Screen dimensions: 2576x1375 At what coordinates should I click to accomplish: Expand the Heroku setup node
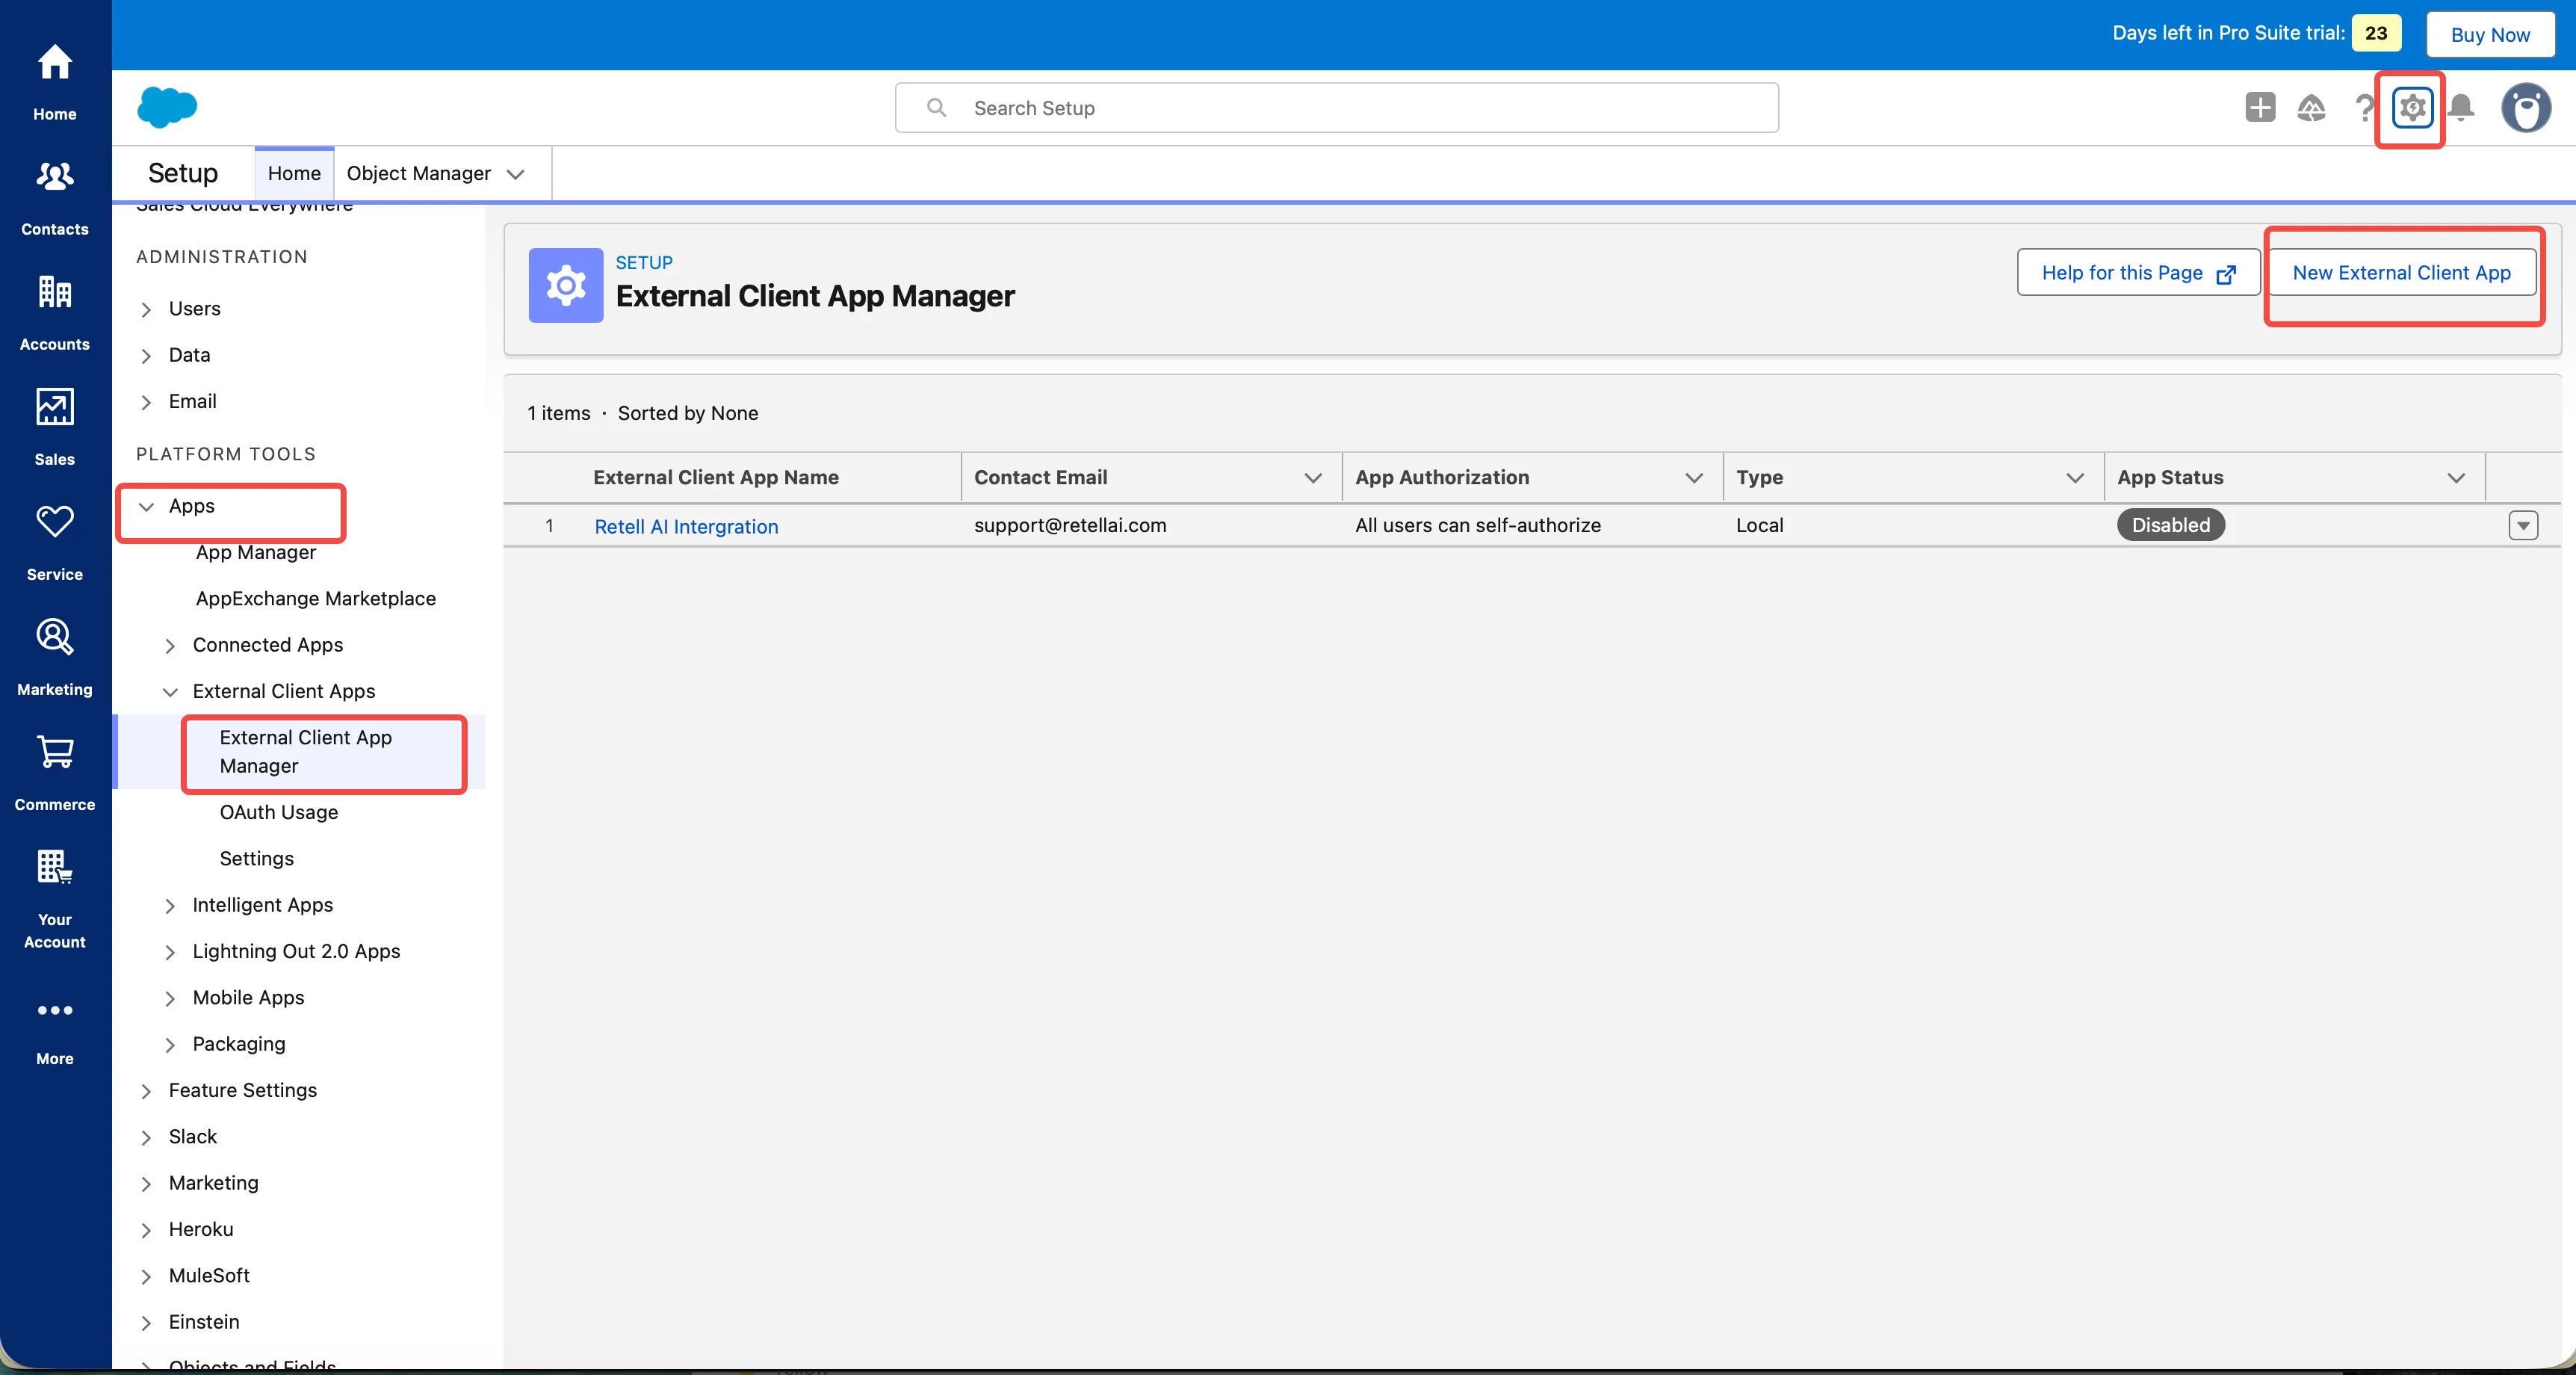coord(146,1230)
